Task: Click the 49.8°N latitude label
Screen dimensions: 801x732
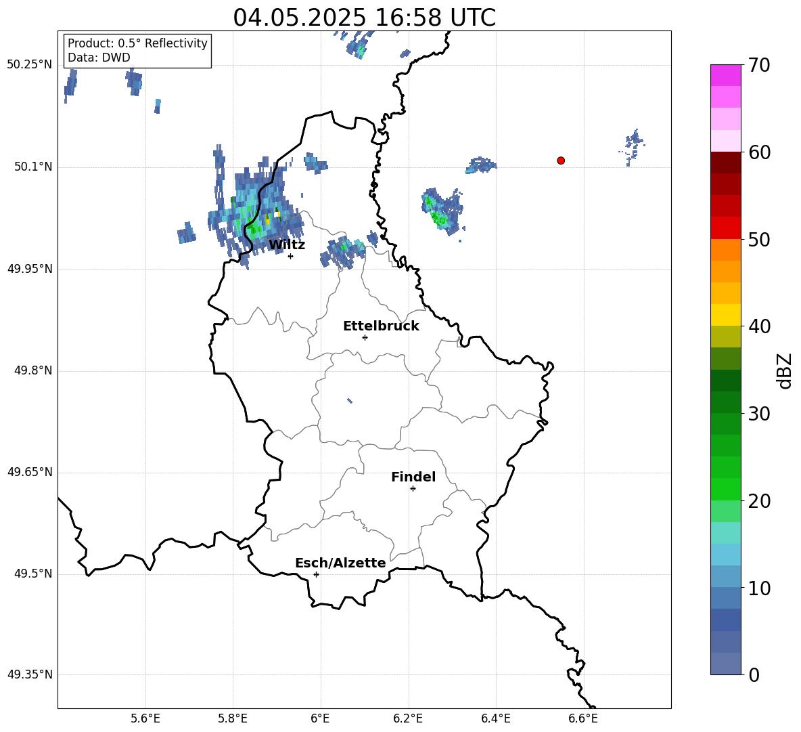Action: tap(33, 370)
